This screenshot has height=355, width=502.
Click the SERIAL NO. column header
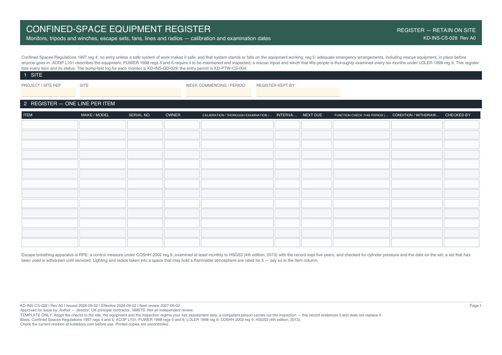(139, 115)
